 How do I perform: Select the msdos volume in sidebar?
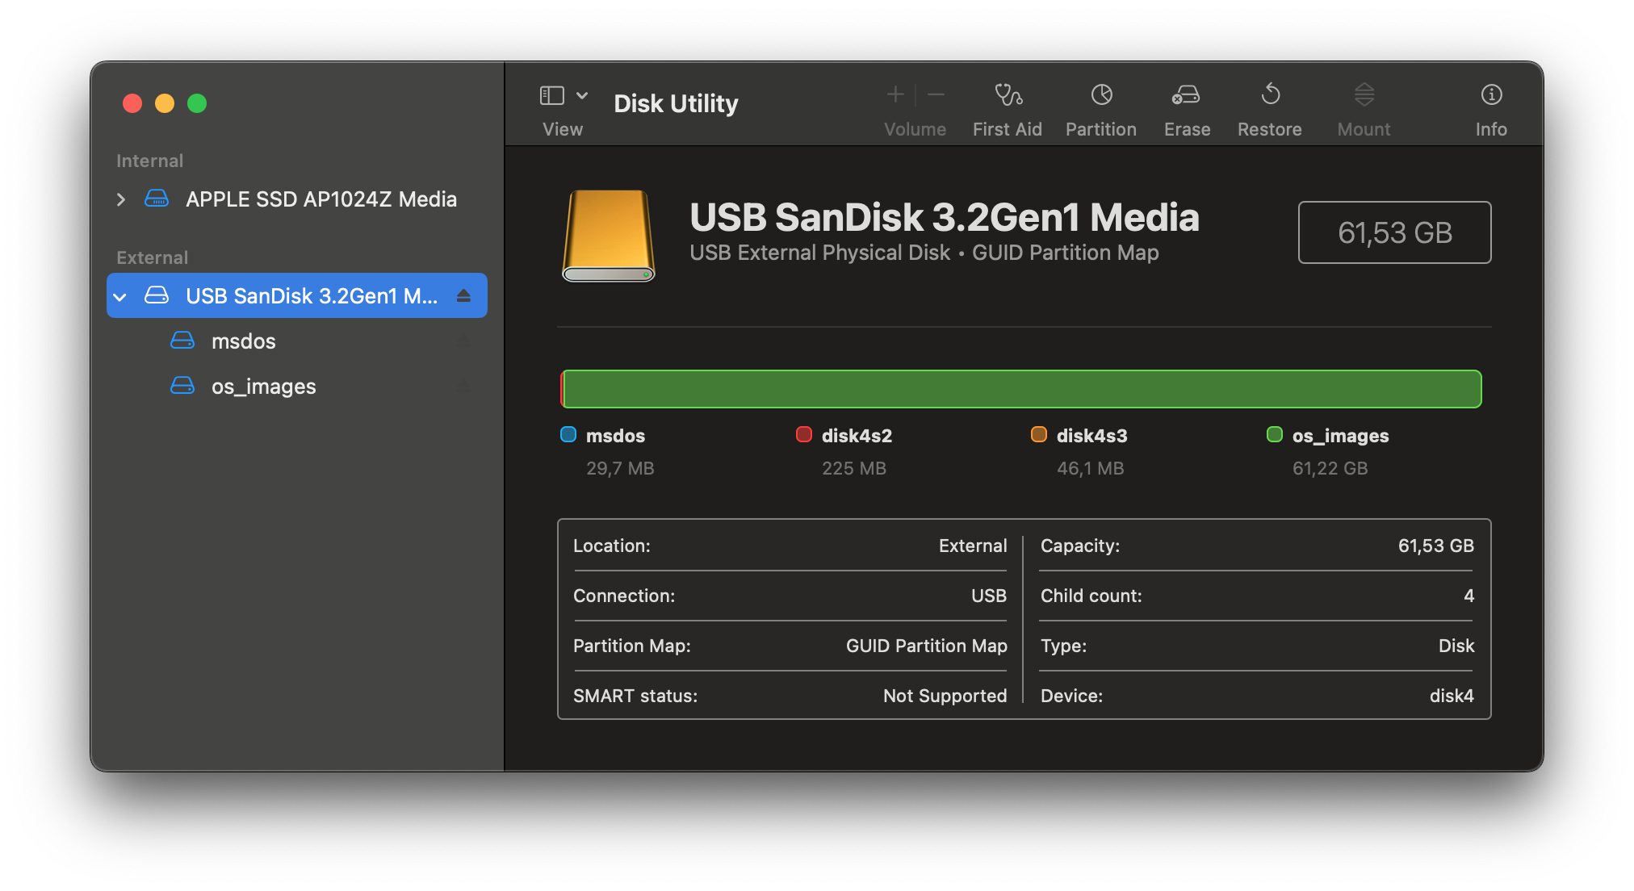297,341
